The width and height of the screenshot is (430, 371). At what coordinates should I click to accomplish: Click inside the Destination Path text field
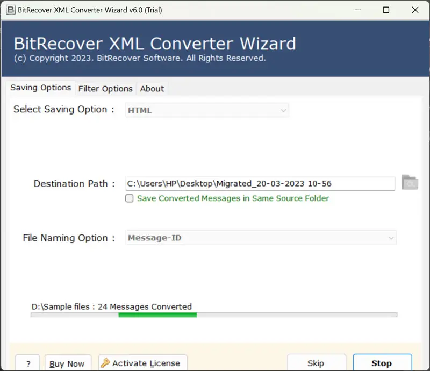tap(260, 183)
